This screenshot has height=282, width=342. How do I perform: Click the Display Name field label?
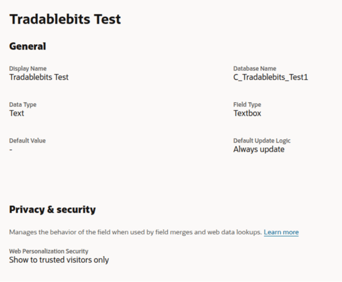[28, 68]
